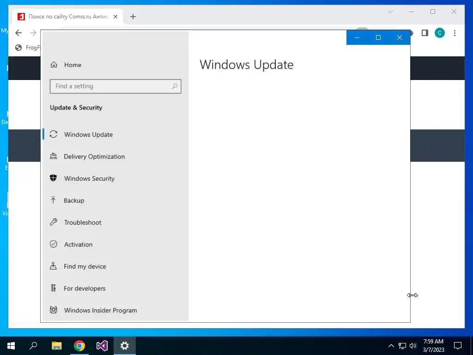Click the Windows Insider Program cat icon
Screen dimensions: 473x355
tap(54, 310)
